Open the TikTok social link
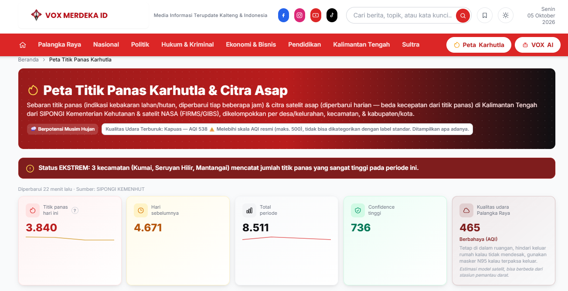 pos(332,15)
